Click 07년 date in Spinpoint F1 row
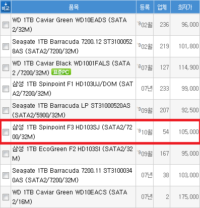This screenshot has height=208, width=200. point(147,89)
